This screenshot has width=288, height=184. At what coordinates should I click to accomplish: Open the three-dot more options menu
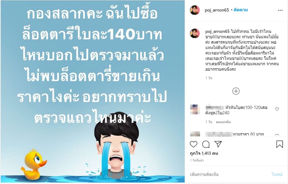click(280, 10)
